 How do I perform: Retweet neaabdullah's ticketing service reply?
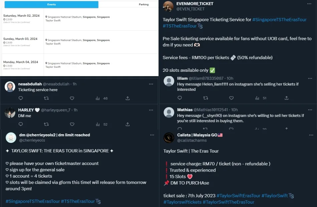click(46, 98)
